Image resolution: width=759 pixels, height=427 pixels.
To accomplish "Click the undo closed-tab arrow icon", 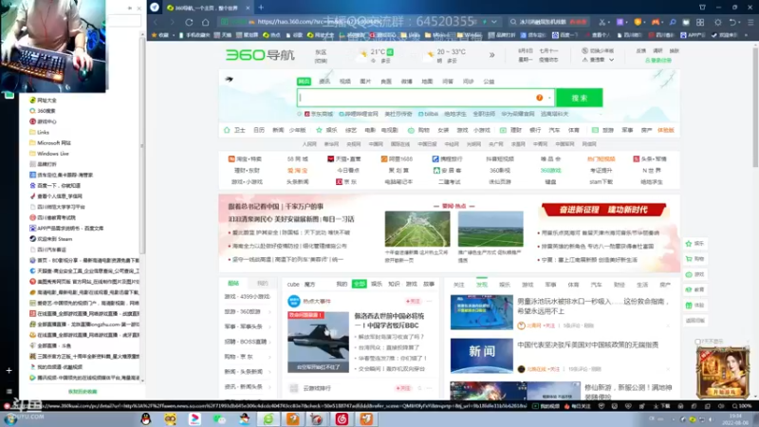I will coord(732,22).
